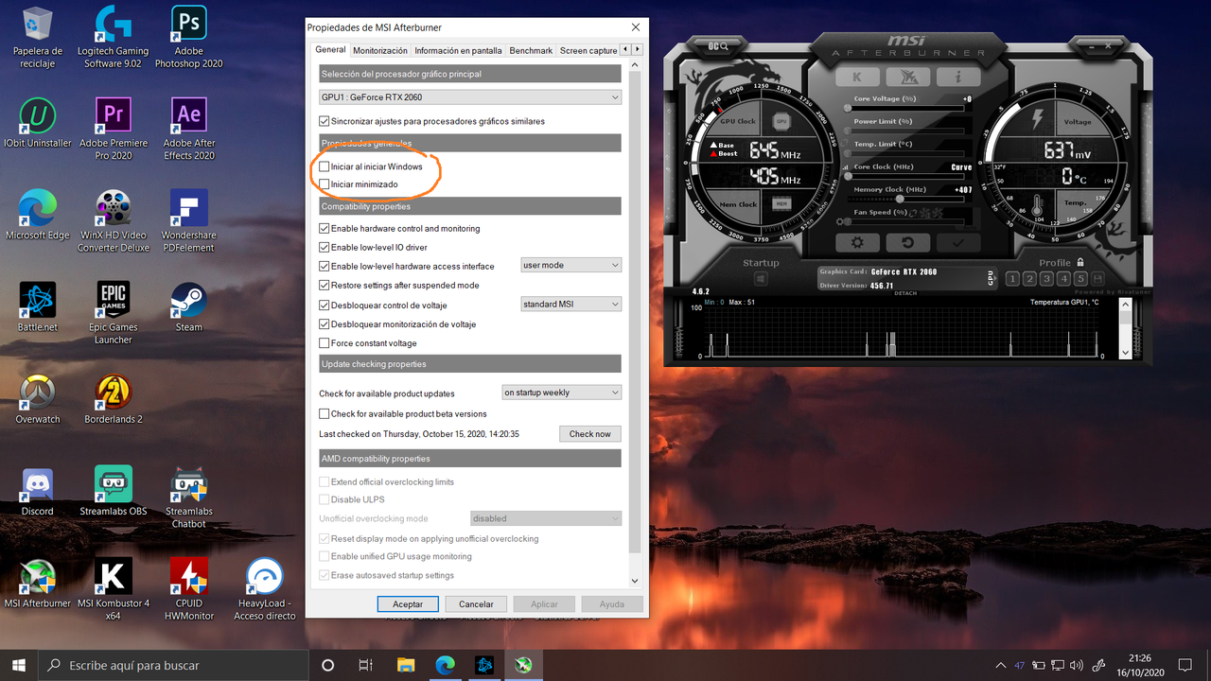Image resolution: width=1211 pixels, height=681 pixels.
Task: Open Adobe Premiere Pro 2020 desktop icon
Action: (114, 130)
